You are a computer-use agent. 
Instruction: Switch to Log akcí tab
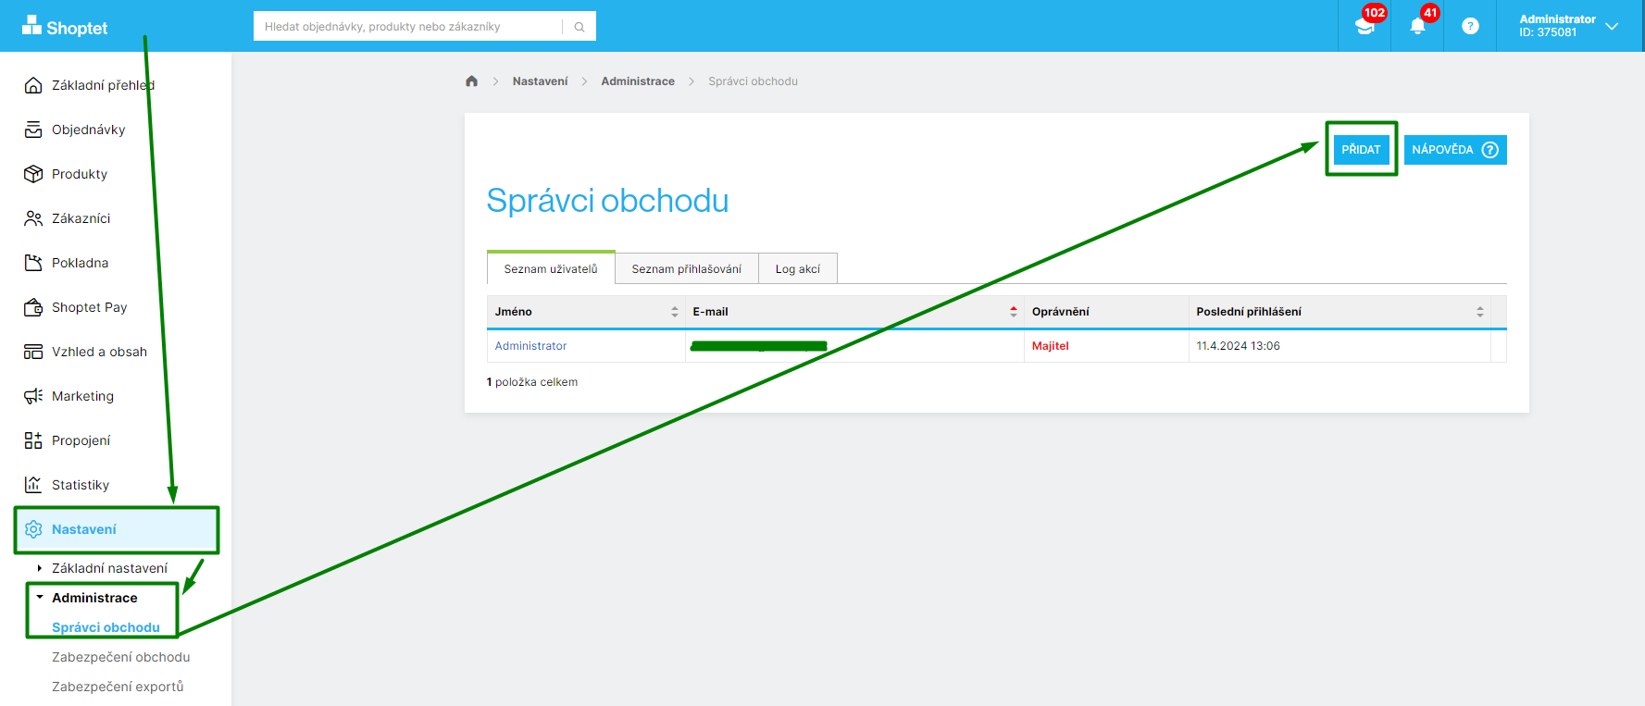797,269
